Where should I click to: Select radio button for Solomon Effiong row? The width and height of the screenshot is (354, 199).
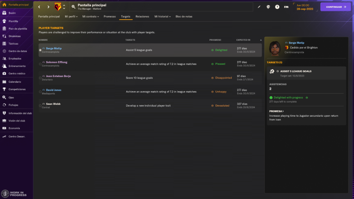pos(40,64)
